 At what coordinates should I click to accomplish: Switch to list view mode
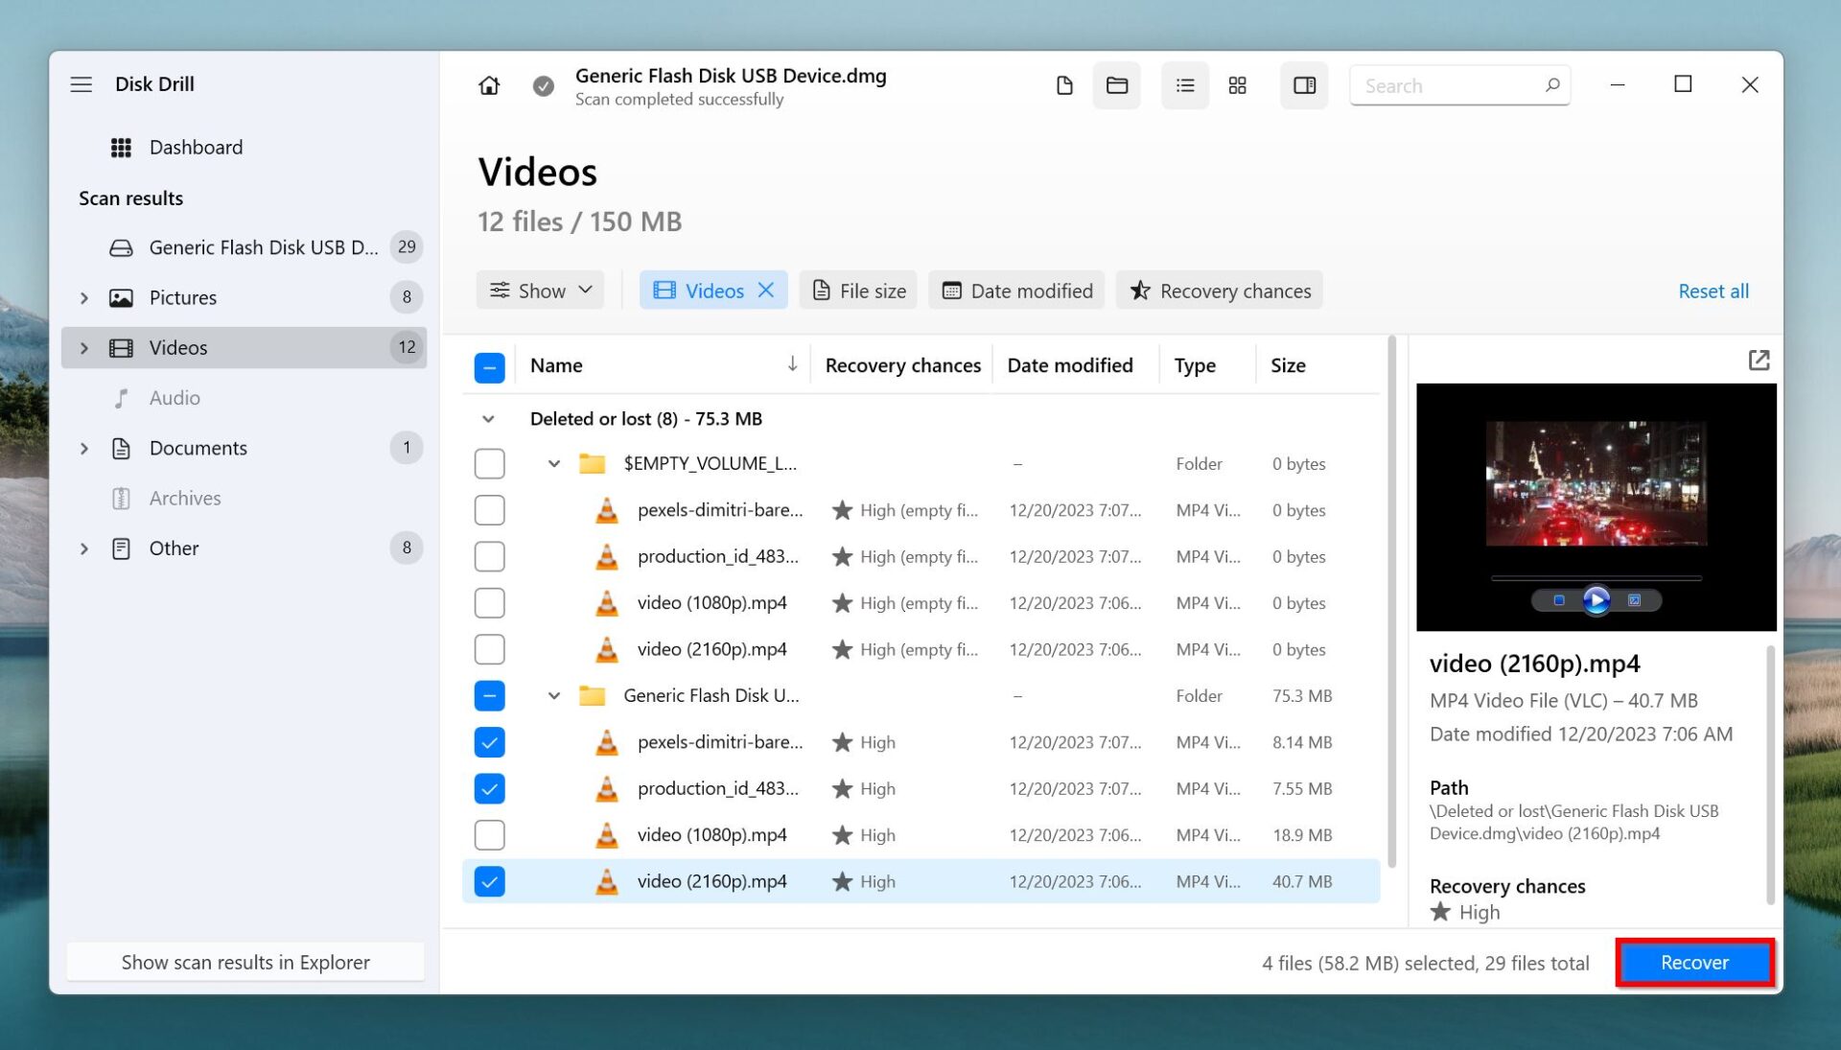(1184, 85)
